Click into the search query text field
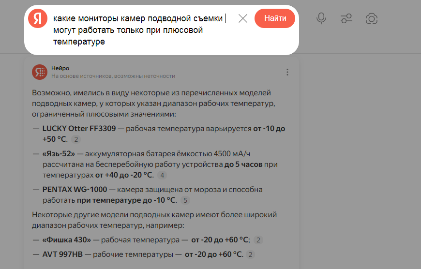 point(140,30)
